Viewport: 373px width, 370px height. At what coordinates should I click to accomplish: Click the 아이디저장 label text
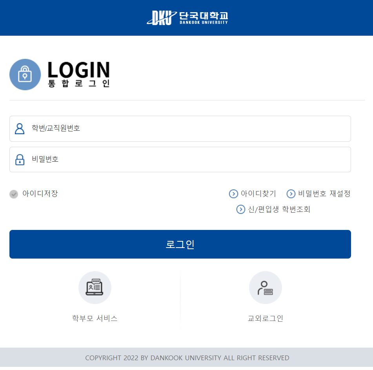pyautogui.click(x=40, y=193)
